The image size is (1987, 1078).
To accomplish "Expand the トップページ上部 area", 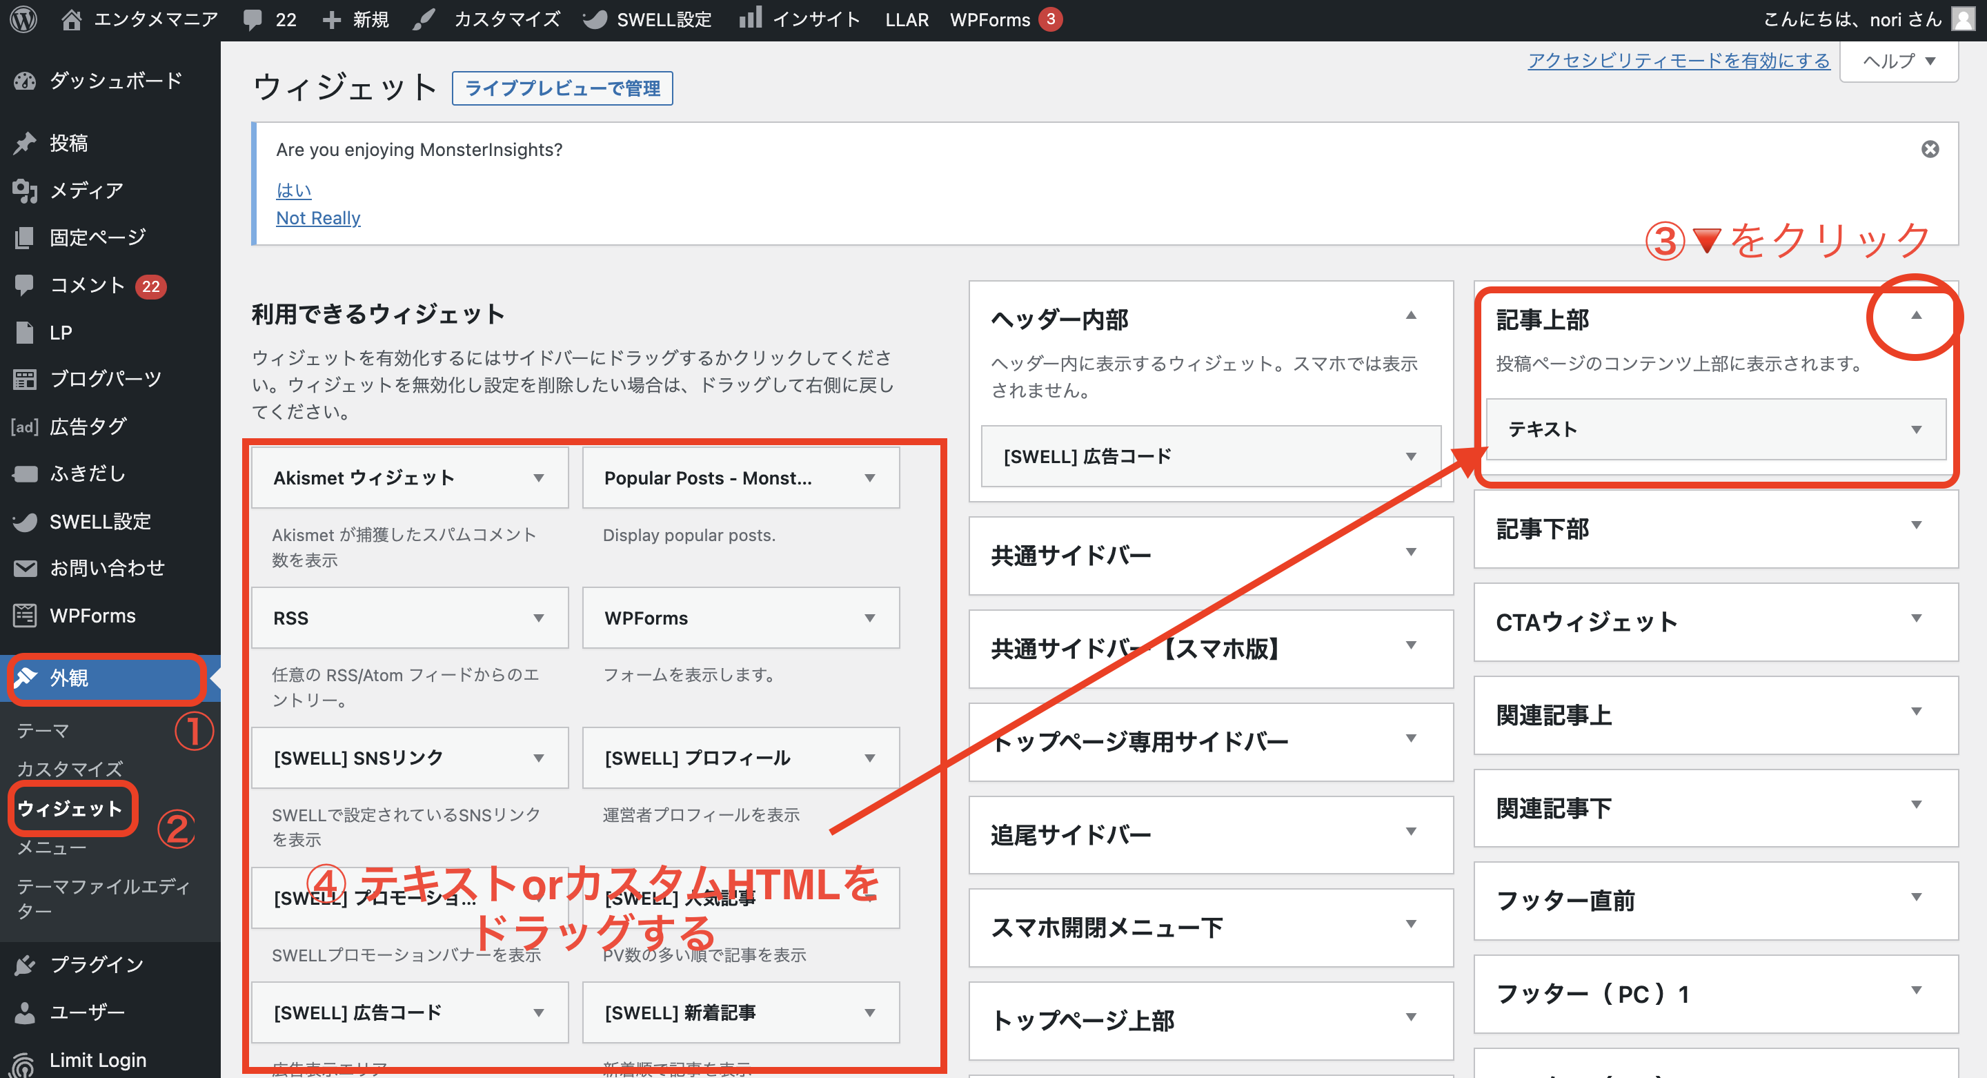I will tap(1411, 1018).
